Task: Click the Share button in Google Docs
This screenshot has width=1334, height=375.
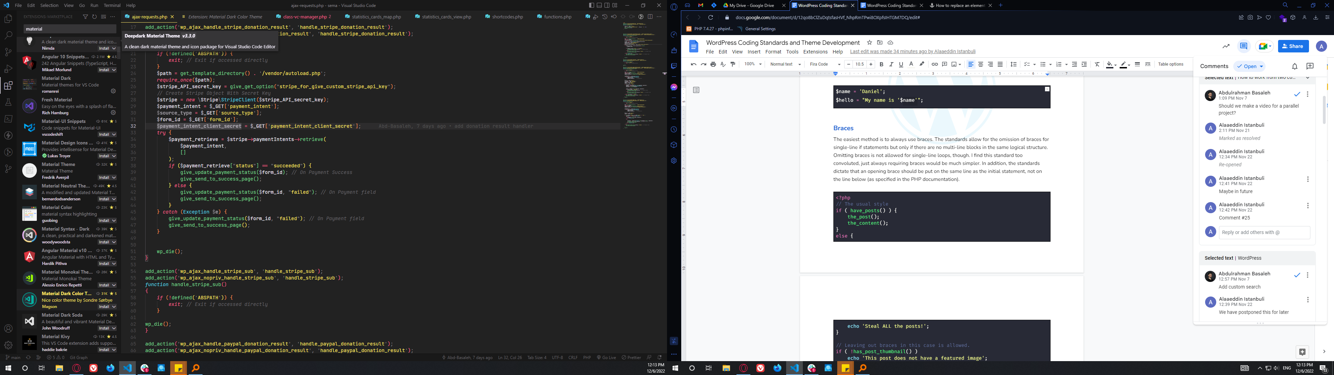Action: pyautogui.click(x=1293, y=46)
